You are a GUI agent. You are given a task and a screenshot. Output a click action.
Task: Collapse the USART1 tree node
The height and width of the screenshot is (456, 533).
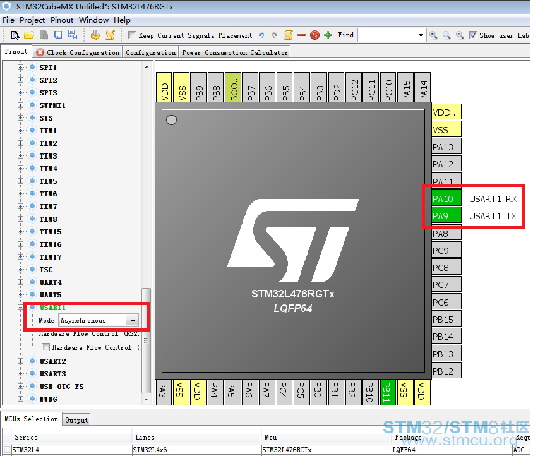[21, 308]
